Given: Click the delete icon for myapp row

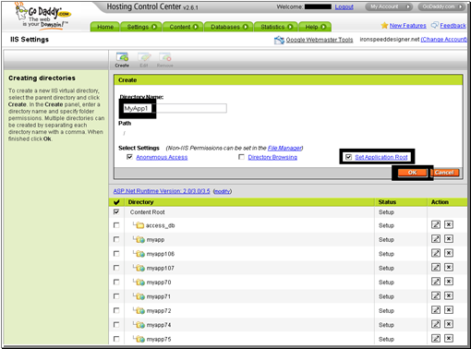Looking at the screenshot, I should click(449, 239).
